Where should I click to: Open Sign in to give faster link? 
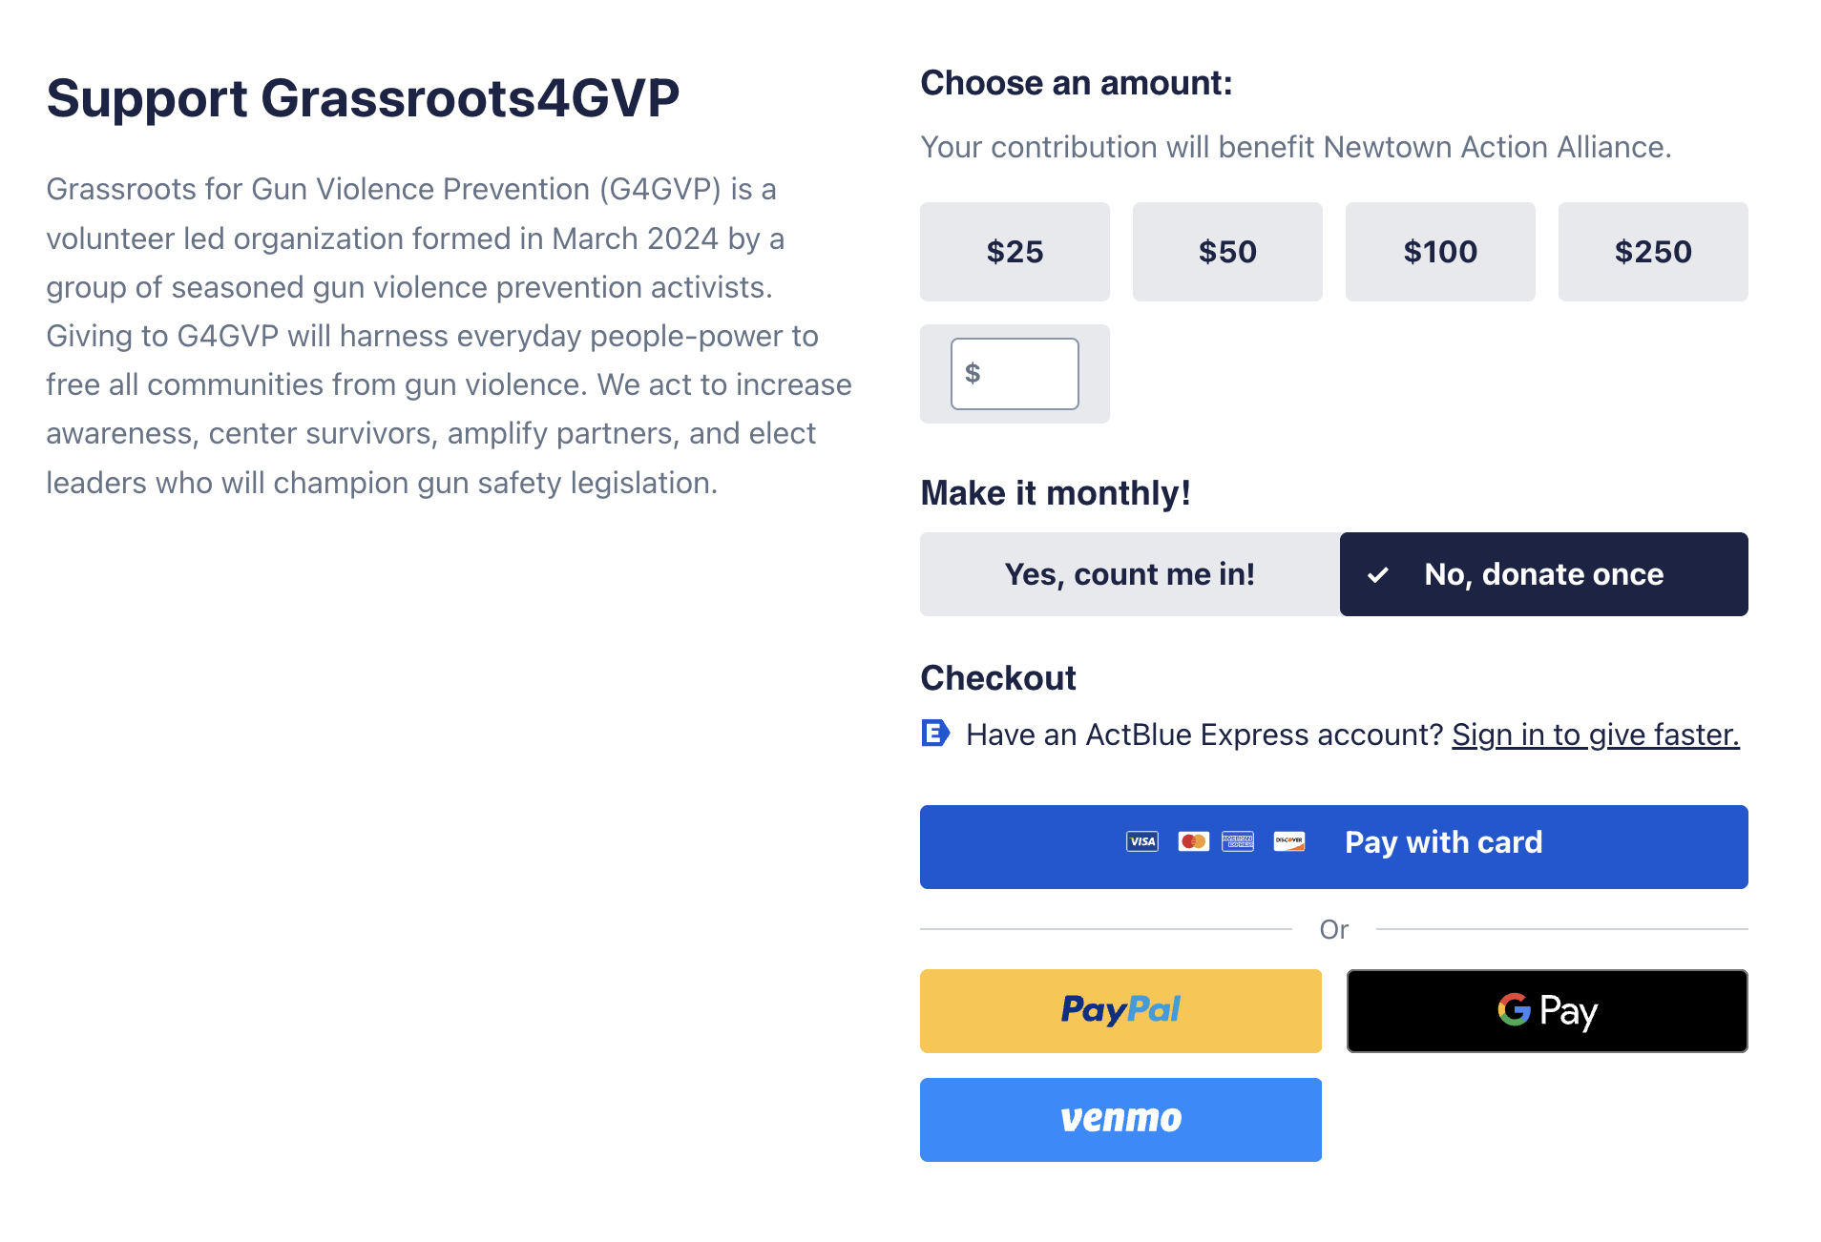point(1596,735)
